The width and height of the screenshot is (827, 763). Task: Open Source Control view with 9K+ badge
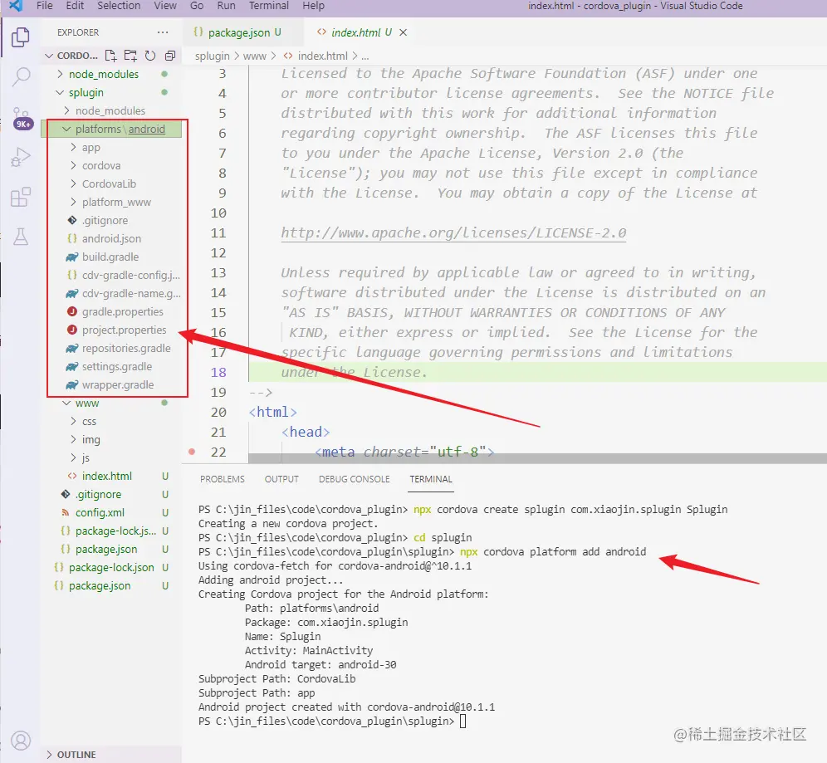tap(22, 118)
